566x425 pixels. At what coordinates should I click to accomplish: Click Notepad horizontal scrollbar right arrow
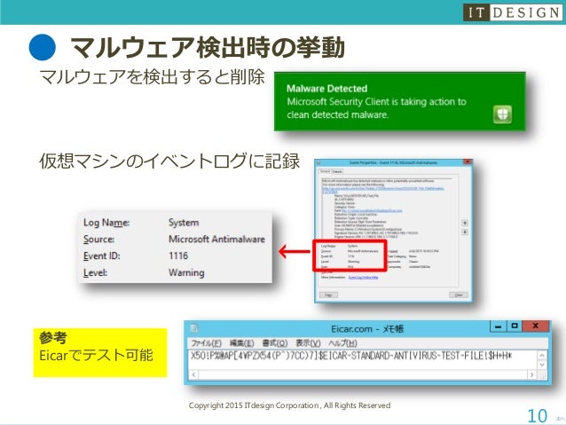(x=531, y=374)
